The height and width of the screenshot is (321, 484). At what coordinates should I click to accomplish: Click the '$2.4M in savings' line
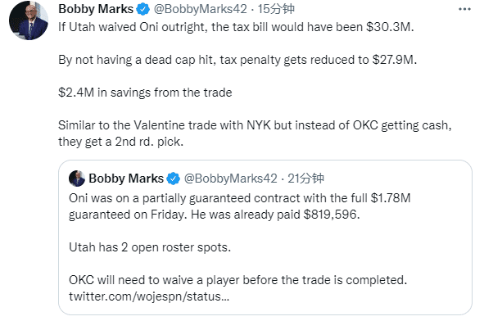pos(145,93)
